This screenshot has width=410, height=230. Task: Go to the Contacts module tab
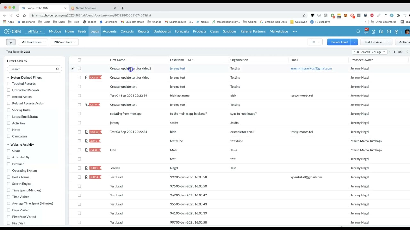127,31
